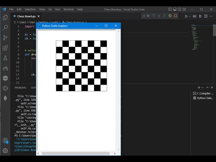
Task: Open the File menu
Action: [x=11, y=9]
